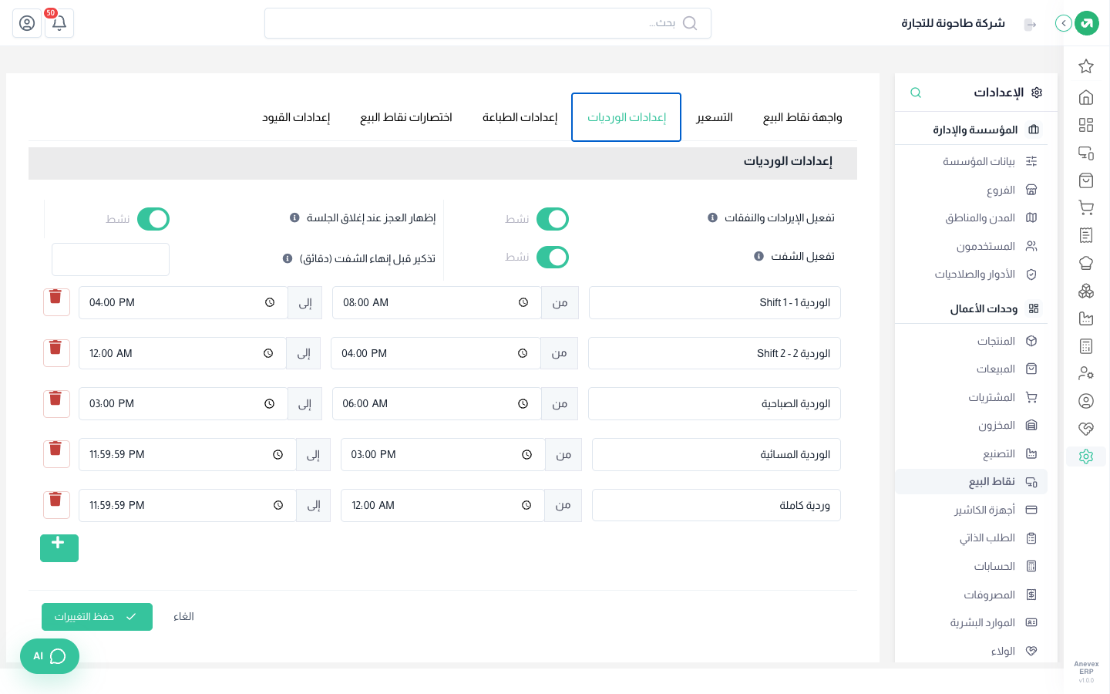The width and height of the screenshot is (1110, 694).
Task: Open receipt document icon in the rail
Action: (x=1086, y=235)
